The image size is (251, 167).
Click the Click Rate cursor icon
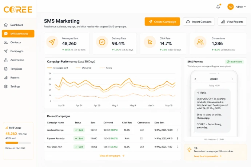pos(150,42)
